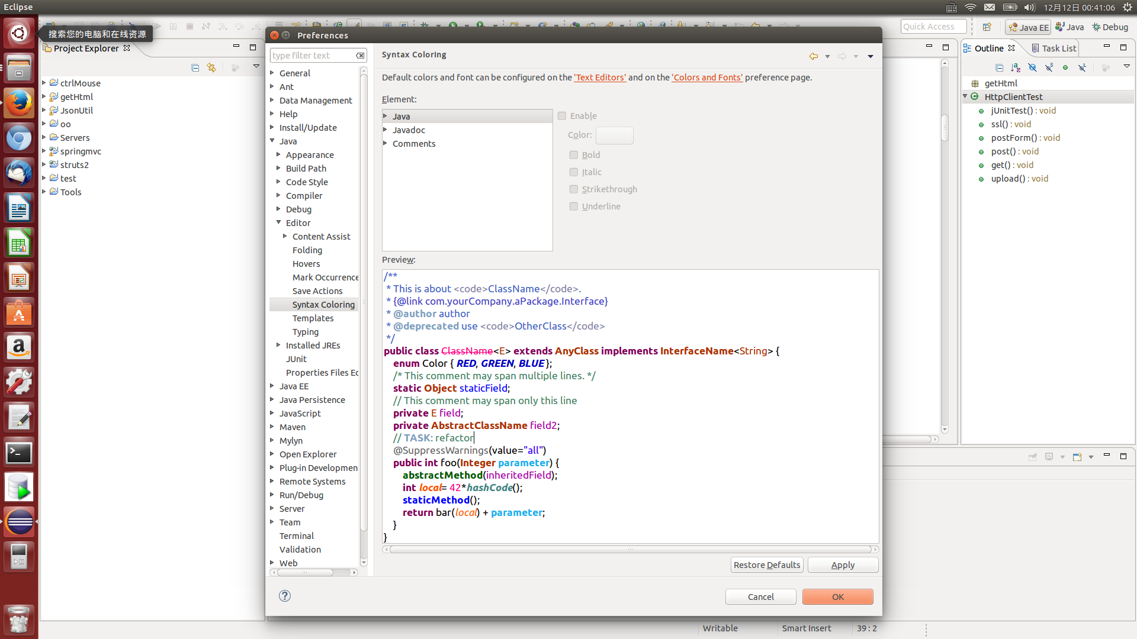This screenshot has height=639, width=1137.
Task: Select Save Actions in preferences tree
Action: coord(317,291)
